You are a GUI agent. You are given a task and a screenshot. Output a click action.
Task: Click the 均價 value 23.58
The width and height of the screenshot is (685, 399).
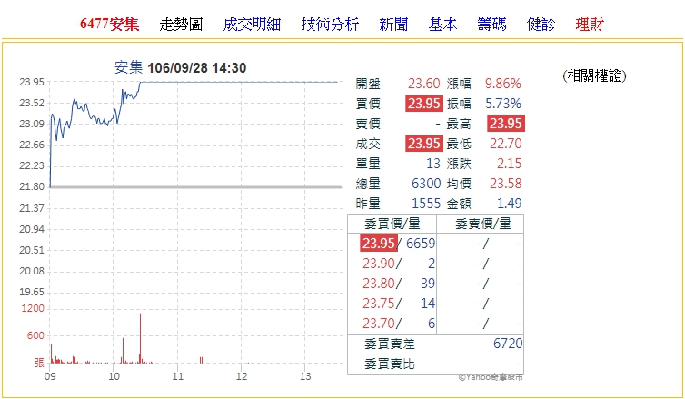(x=505, y=184)
